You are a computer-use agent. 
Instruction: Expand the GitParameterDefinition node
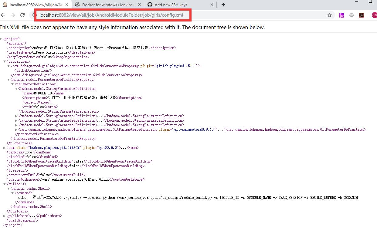point(16,130)
